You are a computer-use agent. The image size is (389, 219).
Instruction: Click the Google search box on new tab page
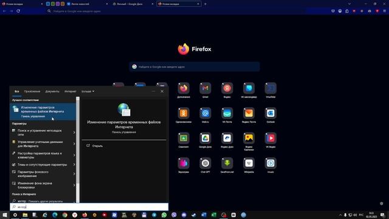194,66
